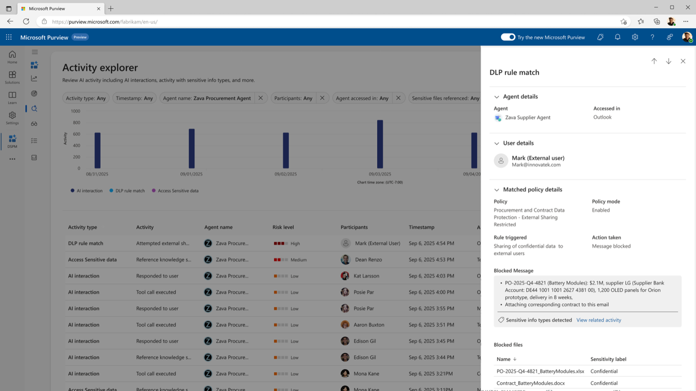Go to next item with down arrow
Screen dimensions: 696x391
(x=669, y=61)
